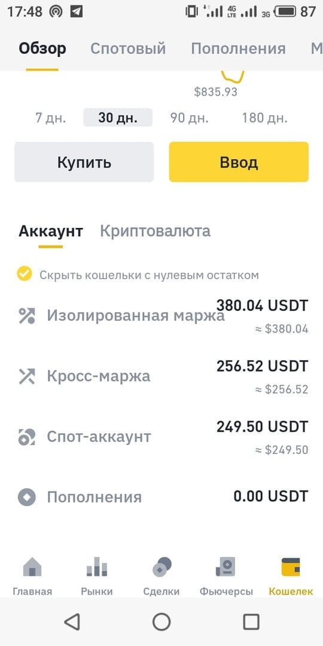
Task: Open the Сделки trades icon
Action: pyautogui.click(x=161, y=566)
